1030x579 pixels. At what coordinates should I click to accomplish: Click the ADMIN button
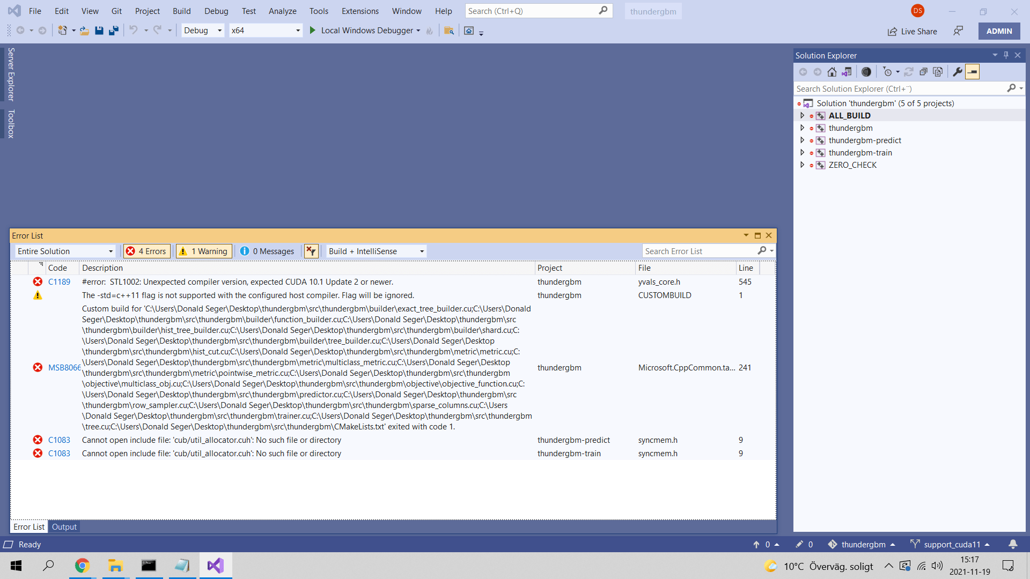pyautogui.click(x=999, y=31)
